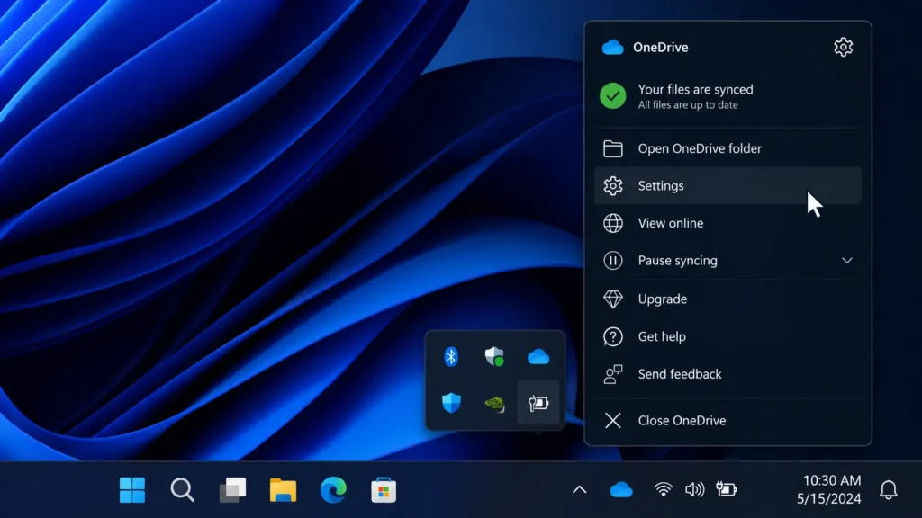The height and width of the screenshot is (518, 922).
Task: Click the diamond icon beside Upgrade
Action: tap(612, 299)
